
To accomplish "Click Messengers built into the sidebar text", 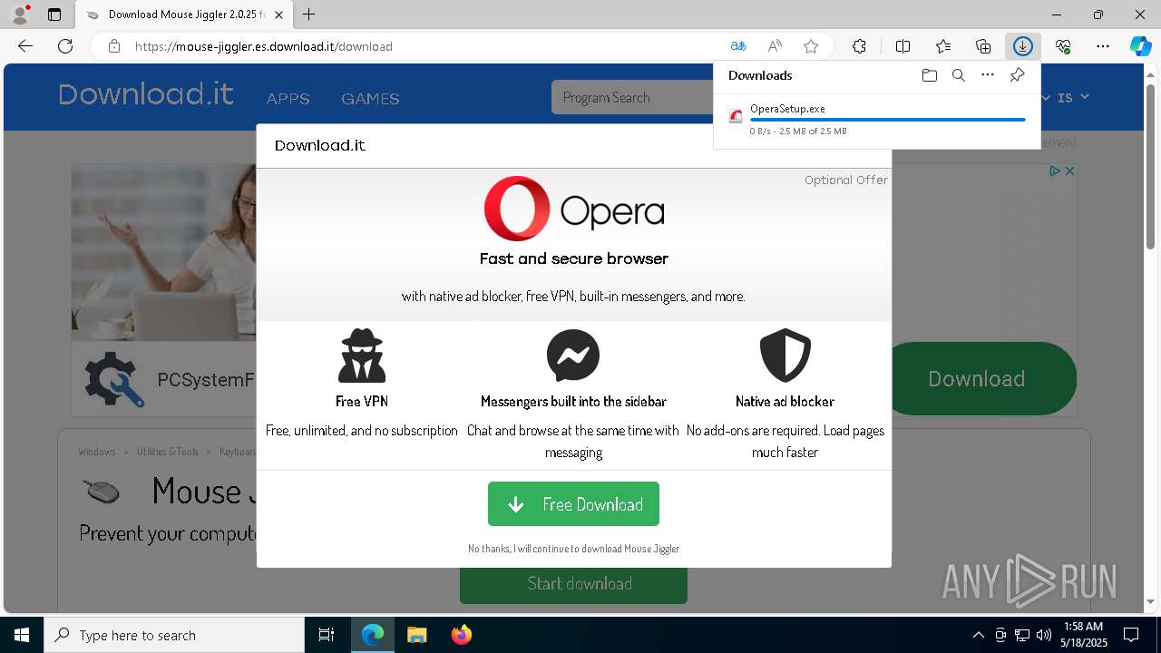I will coord(573,401).
